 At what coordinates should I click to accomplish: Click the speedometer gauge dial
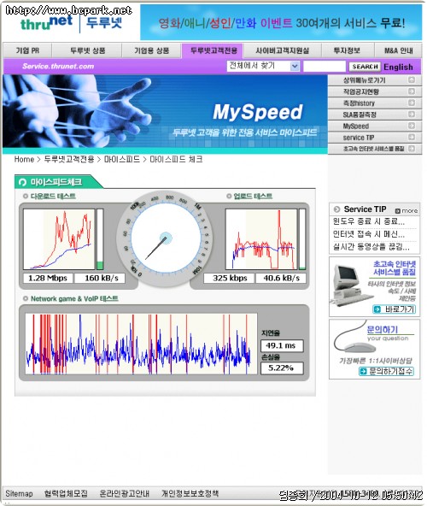tap(165, 239)
